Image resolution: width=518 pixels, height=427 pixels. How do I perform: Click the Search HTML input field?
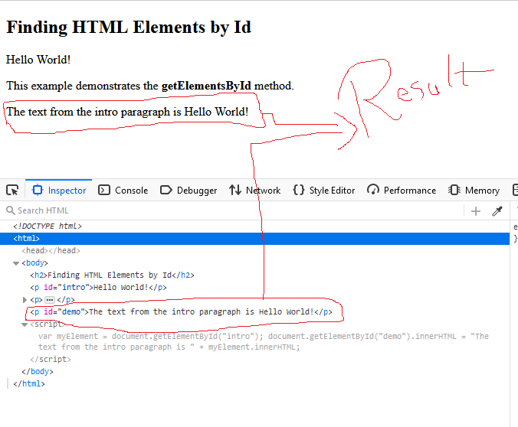(233, 210)
